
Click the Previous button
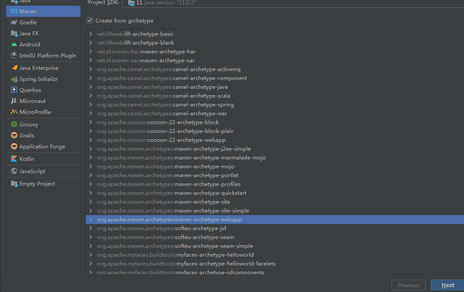click(408, 285)
